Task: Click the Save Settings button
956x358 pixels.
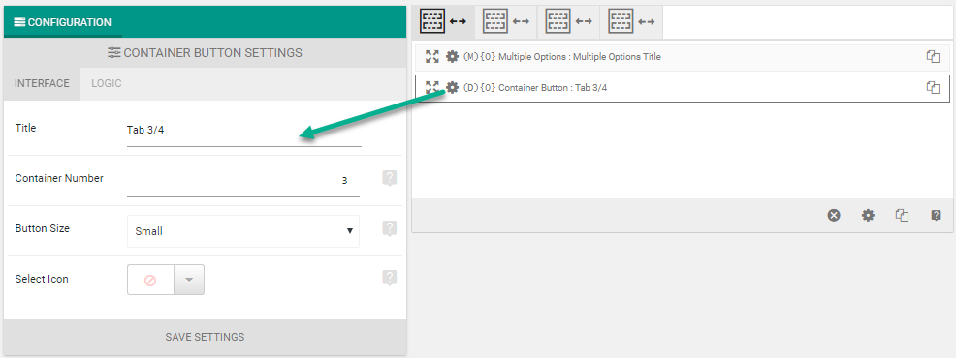Action: (x=205, y=337)
